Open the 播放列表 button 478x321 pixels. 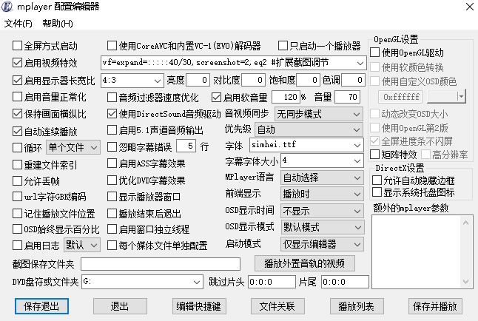357,306
